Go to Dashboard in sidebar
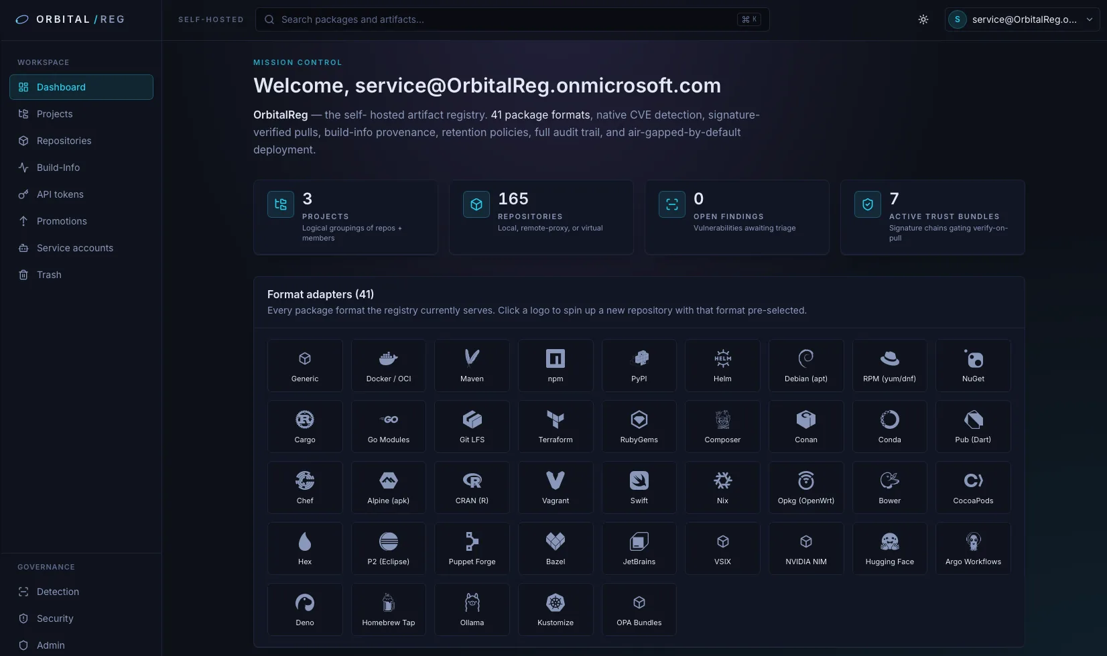Screen dimensions: 1107x656 [x=81, y=87]
